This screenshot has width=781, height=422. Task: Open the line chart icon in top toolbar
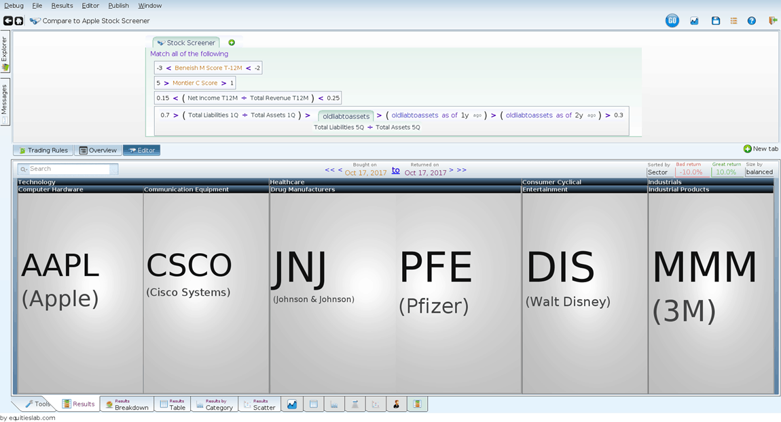click(694, 21)
